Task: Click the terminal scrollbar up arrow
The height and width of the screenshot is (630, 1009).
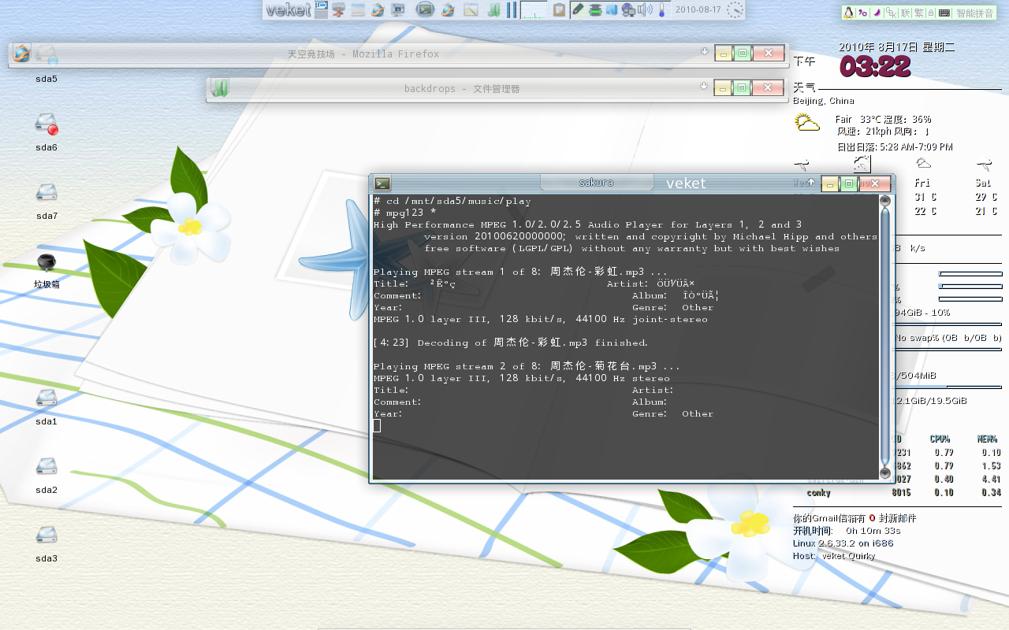Action: click(x=885, y=201)
